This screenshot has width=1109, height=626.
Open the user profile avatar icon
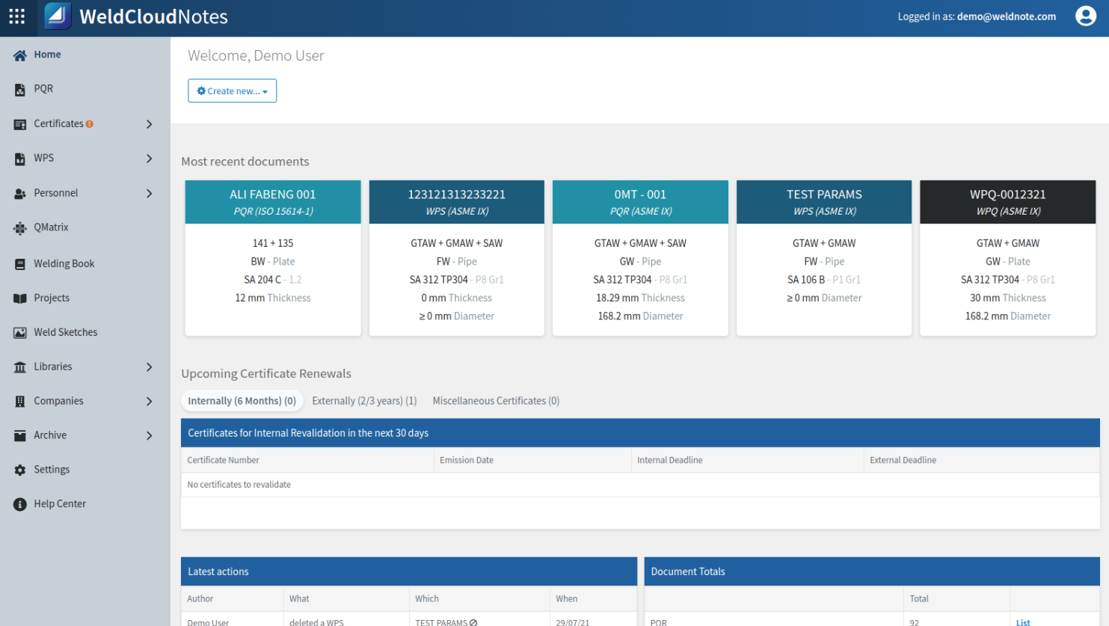pos(1085,16)
